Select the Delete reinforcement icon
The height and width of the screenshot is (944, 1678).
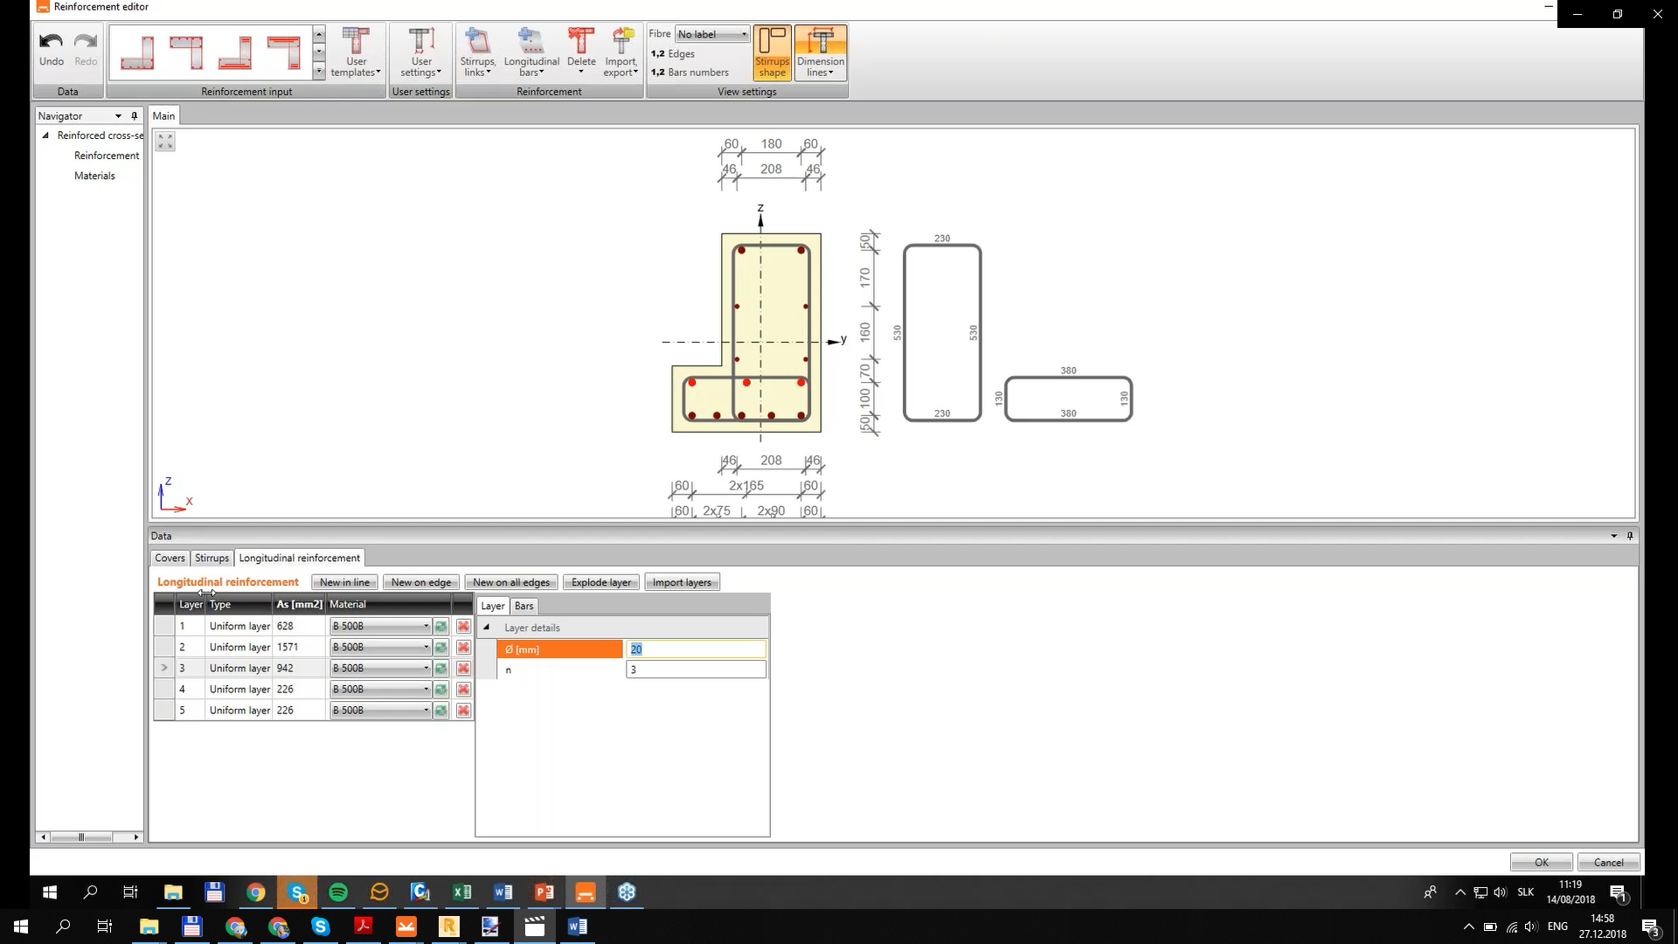tap(582, 52)
